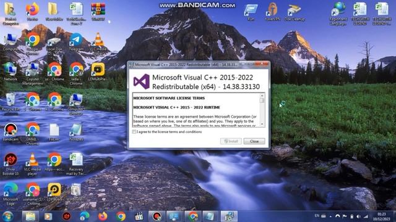This screenshot has width=396, height=222.
Task: Open the Telegram desktop shortcut
Action: coord(76,42)
